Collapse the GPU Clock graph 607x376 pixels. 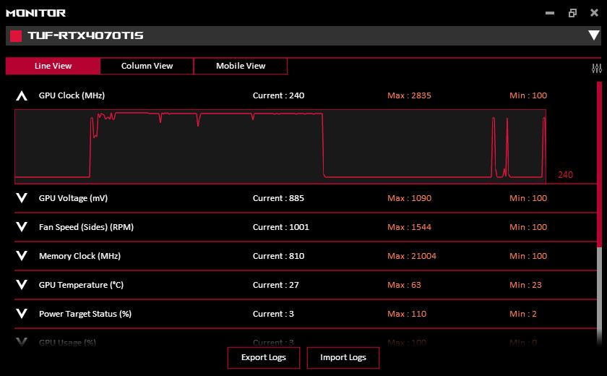[22, 95]
